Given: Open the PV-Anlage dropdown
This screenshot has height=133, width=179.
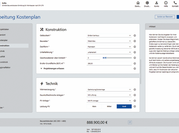Looking at the screenshot, I should point(109,101).
